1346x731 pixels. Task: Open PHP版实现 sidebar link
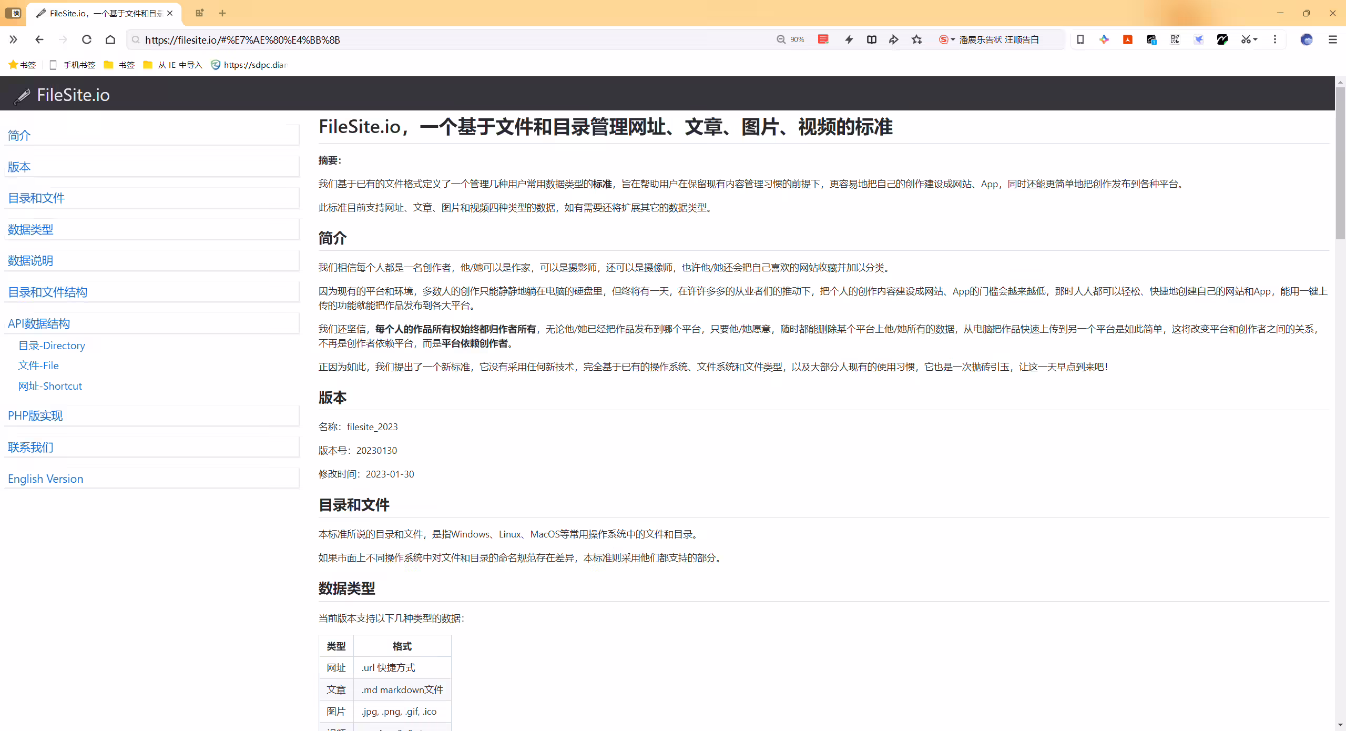tap(35, 416)
